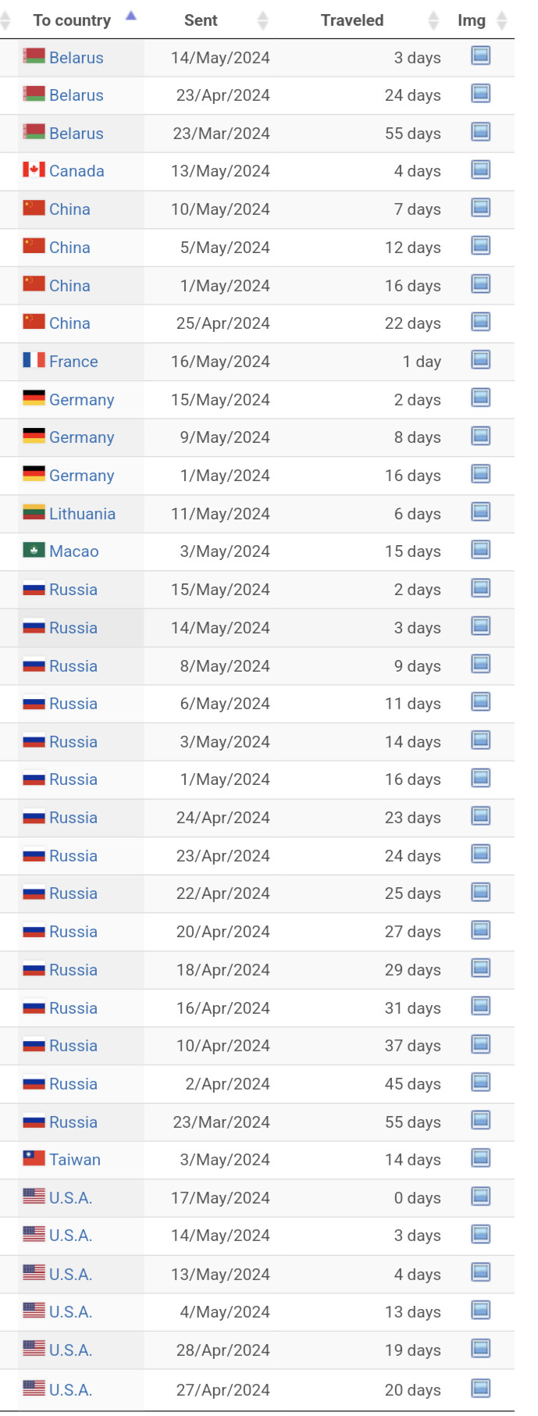
Task: Open image icon for China 25/Apr/2024 row
Action: point(481,322)
